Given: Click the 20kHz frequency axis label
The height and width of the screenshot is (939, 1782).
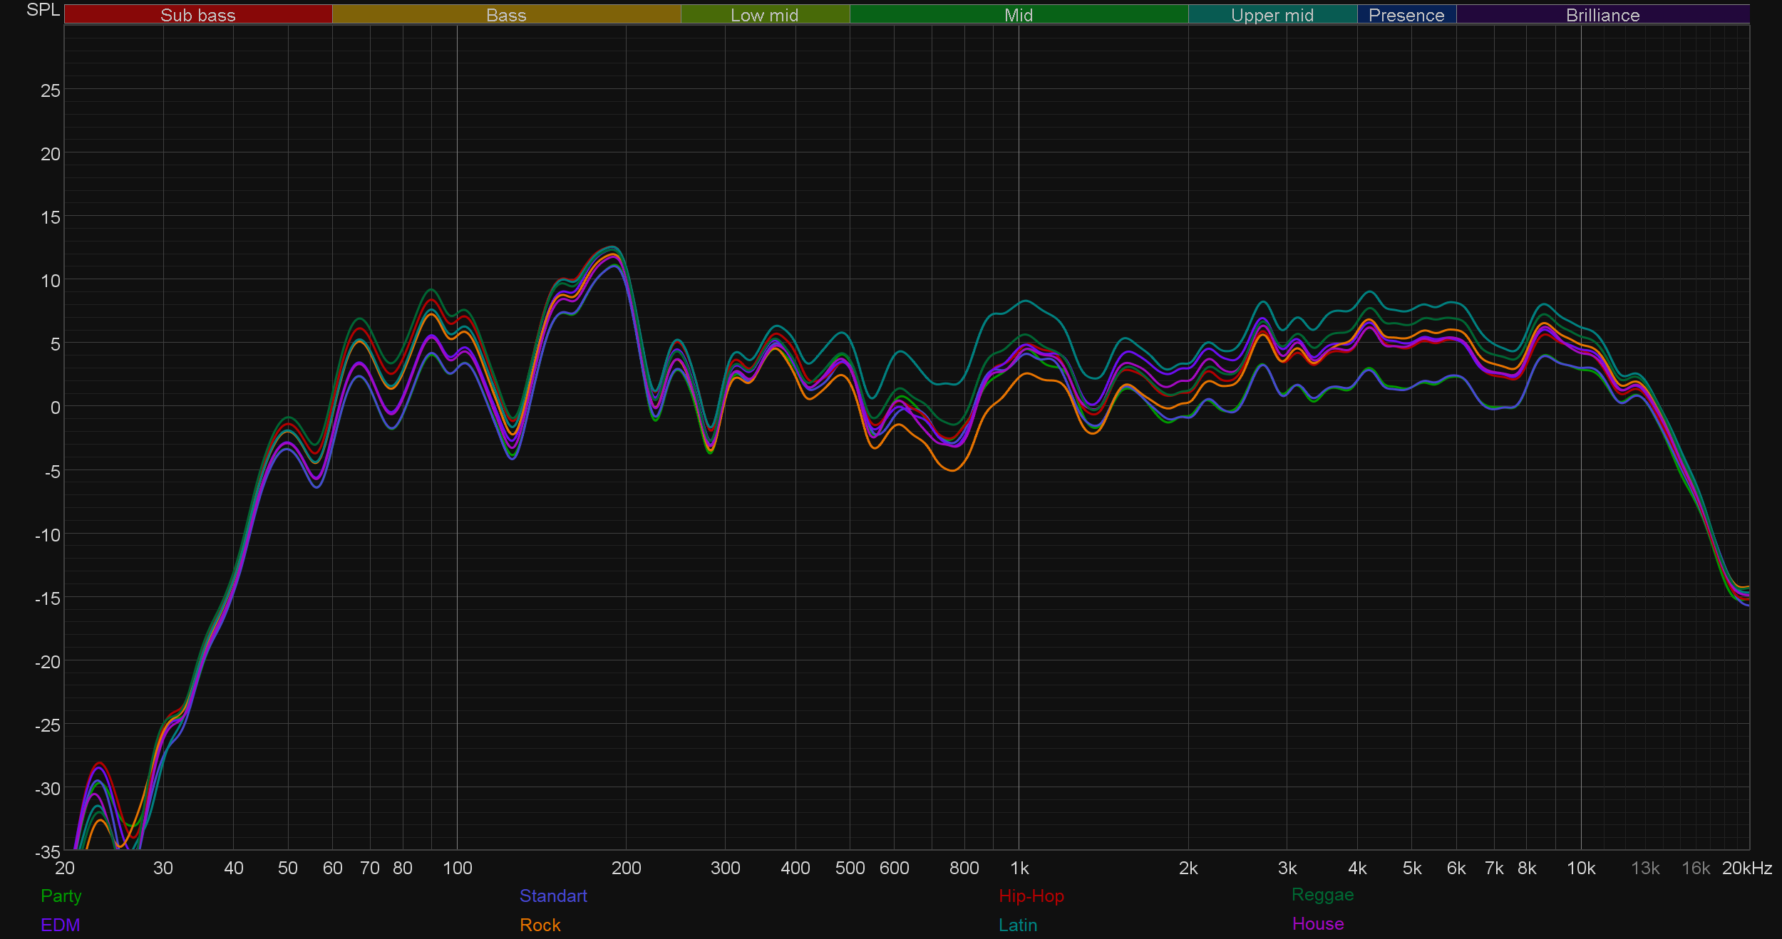Looking at the screenshot, I should (x=1747, y=868).
